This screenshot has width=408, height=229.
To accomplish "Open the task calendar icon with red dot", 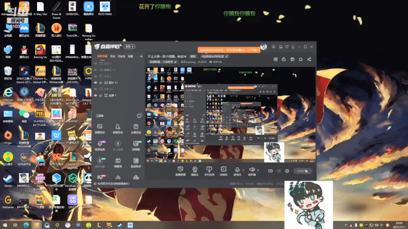I will click(275, 59).
